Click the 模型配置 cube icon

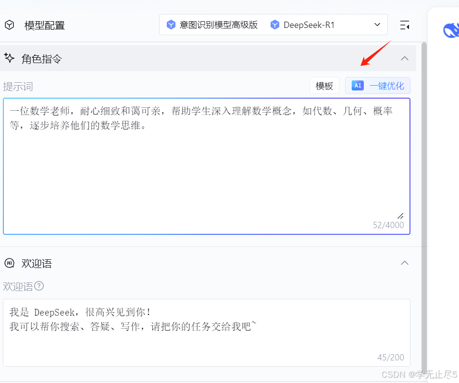[9, 25]
